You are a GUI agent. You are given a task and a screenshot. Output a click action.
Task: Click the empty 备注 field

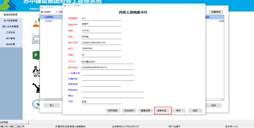113,96
